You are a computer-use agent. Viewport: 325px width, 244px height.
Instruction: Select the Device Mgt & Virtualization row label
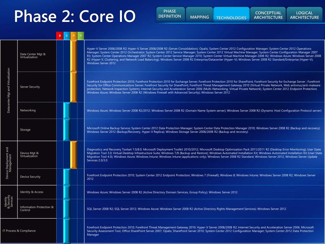pyautogui.click(x=29, y=155)
